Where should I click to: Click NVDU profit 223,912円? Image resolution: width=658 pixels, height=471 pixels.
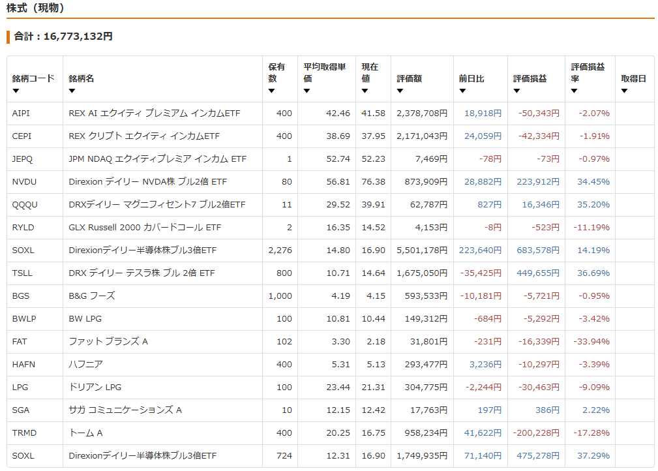(538, 182)
